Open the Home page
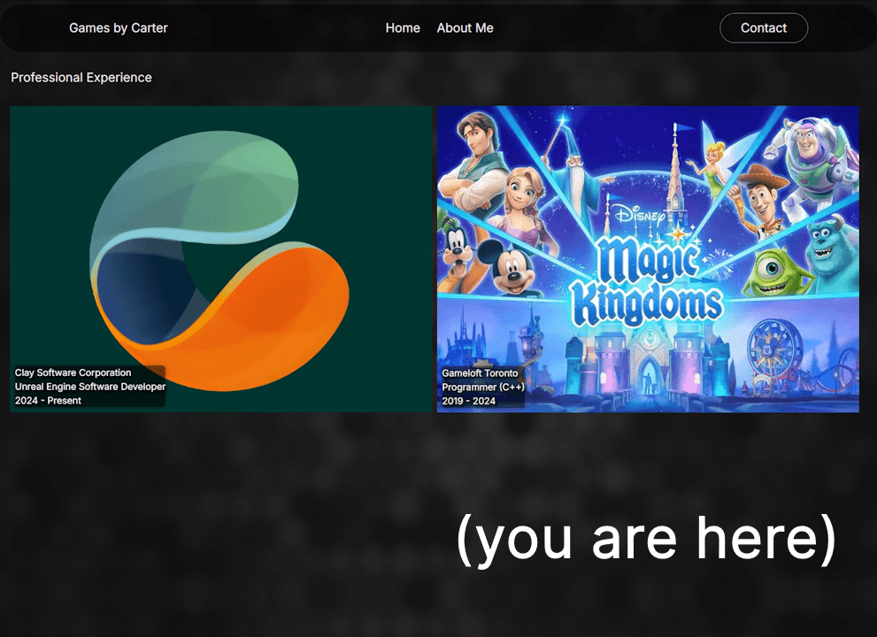Image resolution: width=877 pixels, height=637 pixels. pyautogui.click(x=403, y=28)
